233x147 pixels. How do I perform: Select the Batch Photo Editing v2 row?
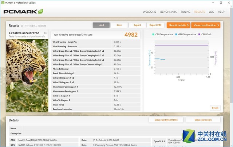[96, 73]
